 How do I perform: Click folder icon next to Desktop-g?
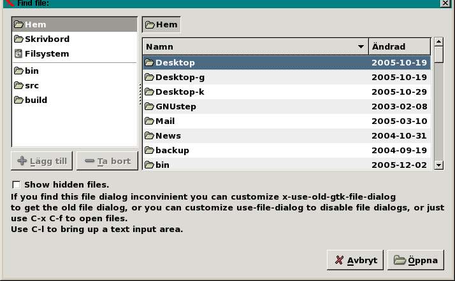(150, 77)
